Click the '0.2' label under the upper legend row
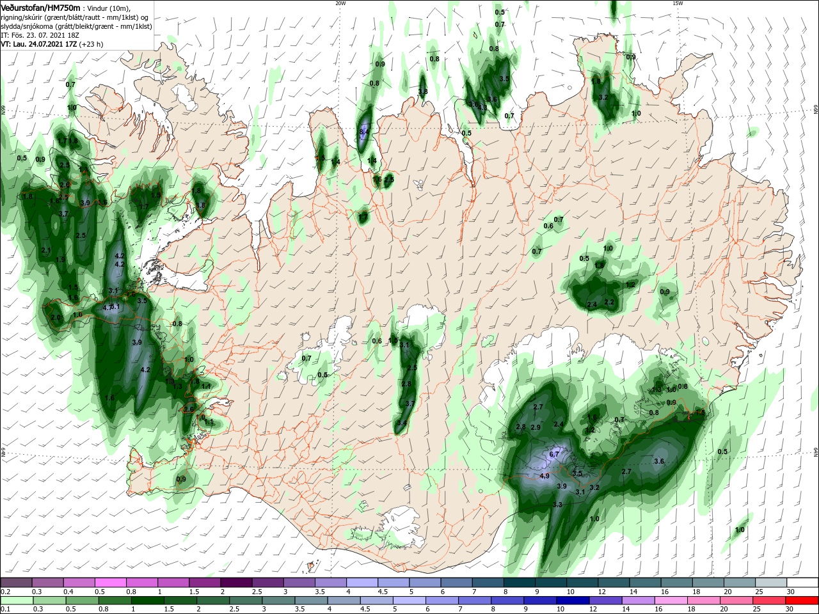This screenshot has width=819, height=614. [5, 592]
